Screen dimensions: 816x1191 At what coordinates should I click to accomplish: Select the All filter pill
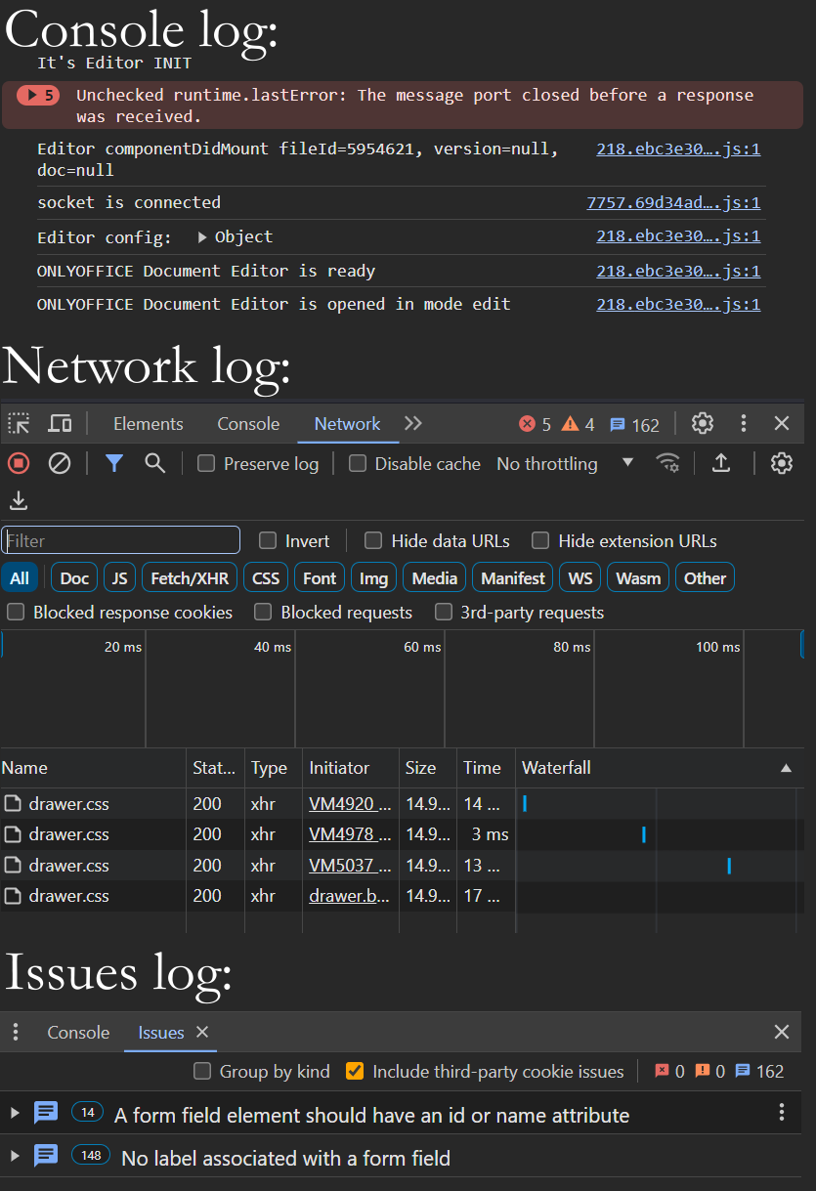click(x=20, y=577)
